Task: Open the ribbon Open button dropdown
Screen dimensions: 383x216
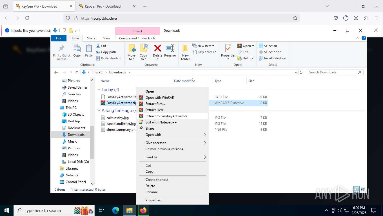Action: (x=253, y=46)
